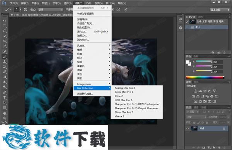Viewport: 232px width, 150px height.
Task: Add Brightness/Contrast adjustment (sun icon)
Action: (x=195, y=91)
